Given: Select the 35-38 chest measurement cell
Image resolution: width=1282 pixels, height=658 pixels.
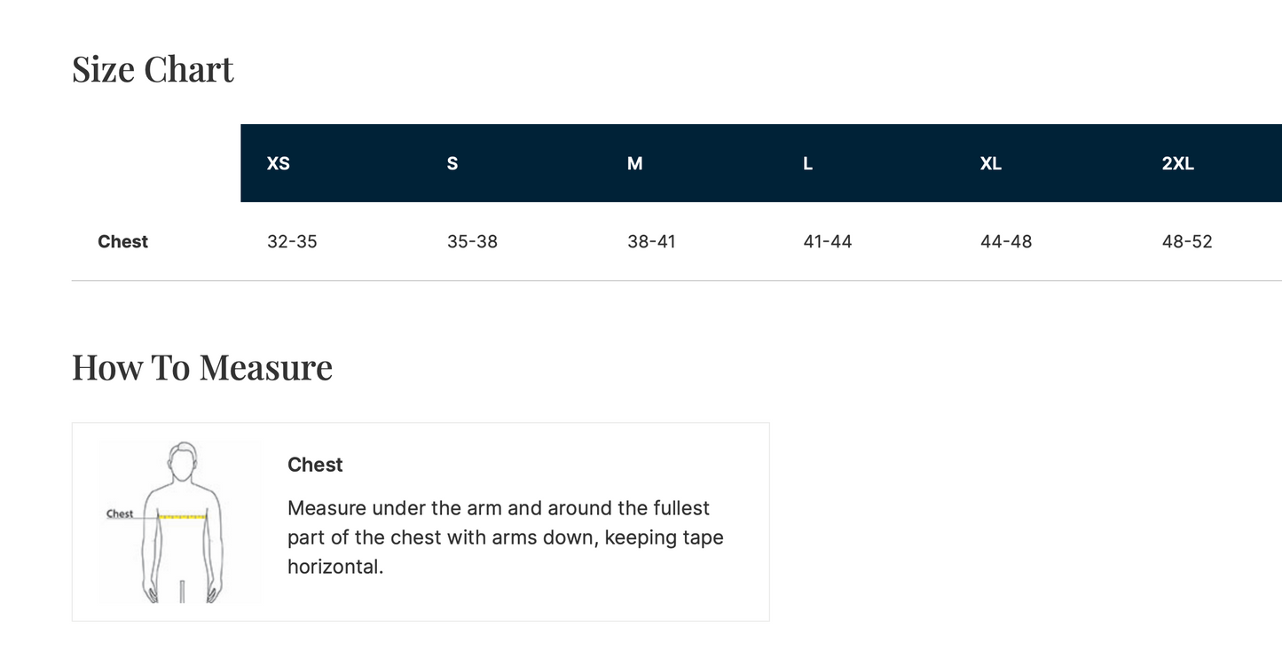Looking at the screenshot, I should click(x=472, y=242).
